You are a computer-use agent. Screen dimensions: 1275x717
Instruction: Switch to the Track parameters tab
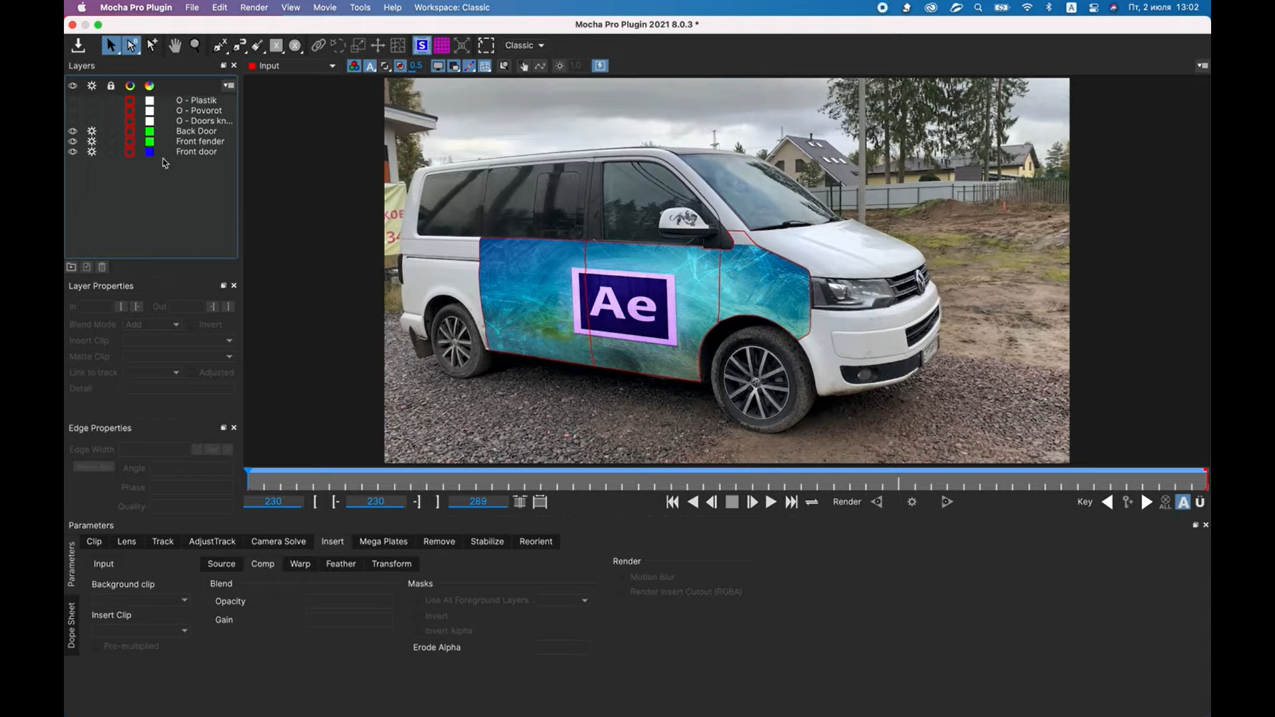pyautogui.click(x=163, y=542)
